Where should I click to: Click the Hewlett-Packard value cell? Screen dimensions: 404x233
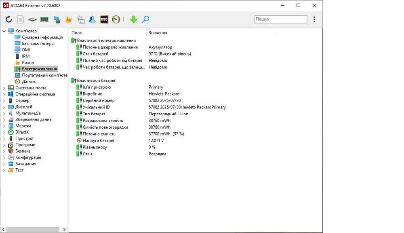[x=164, y=94]
